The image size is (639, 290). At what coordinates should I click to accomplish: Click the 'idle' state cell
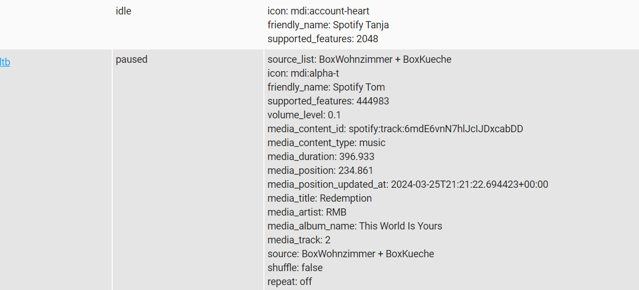click(123, 11)
